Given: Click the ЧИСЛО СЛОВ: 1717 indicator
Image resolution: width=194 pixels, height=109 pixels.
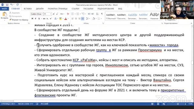Looking at the screenshot, I should point(25,104).
